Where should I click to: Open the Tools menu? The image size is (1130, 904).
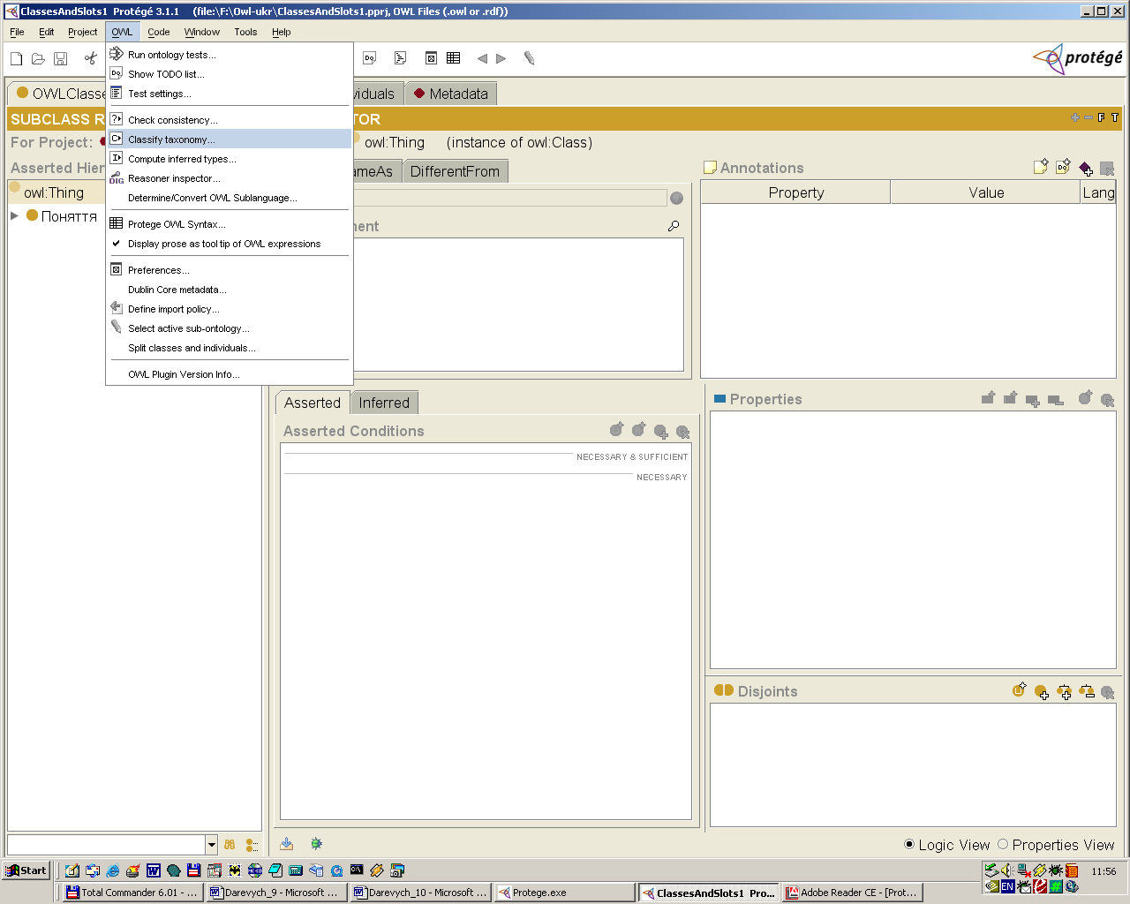pos(245,32)
